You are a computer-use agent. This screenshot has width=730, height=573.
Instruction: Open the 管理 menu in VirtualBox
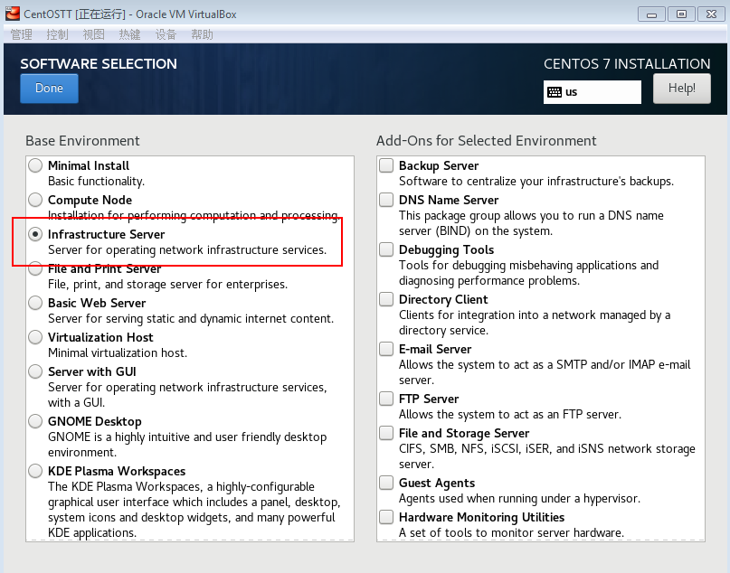pyautogui.click(x=22, y=34)
